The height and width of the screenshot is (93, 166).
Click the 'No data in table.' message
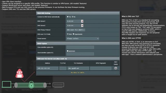(x=78, y=73)
